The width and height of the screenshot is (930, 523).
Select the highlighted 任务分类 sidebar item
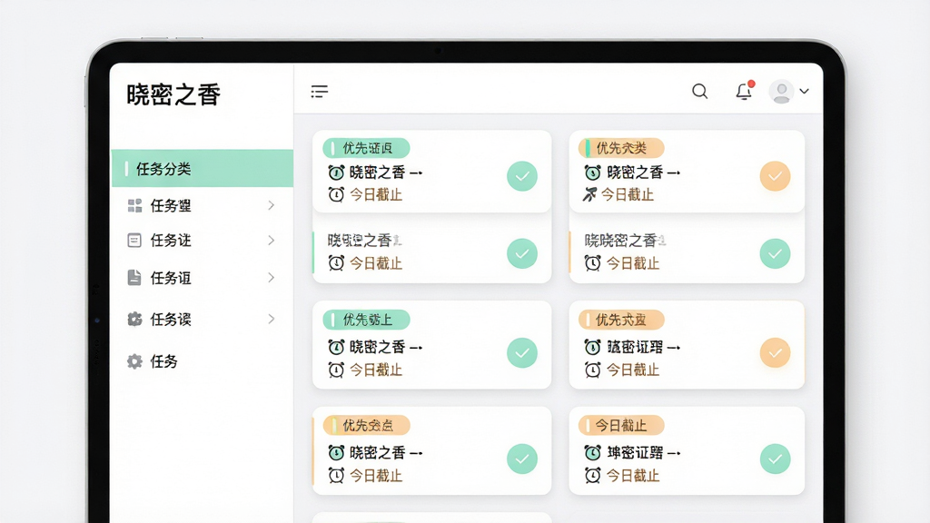coord(203,168)
